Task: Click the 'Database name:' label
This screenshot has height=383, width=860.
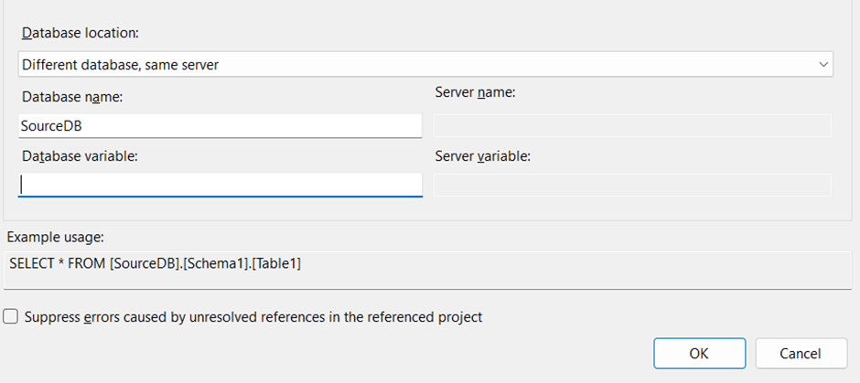Action: coord(72,97)
